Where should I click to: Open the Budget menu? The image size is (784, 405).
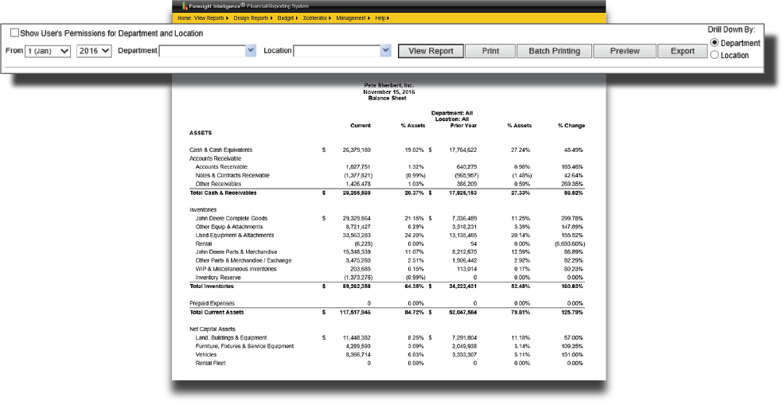[x=287, y=18]
